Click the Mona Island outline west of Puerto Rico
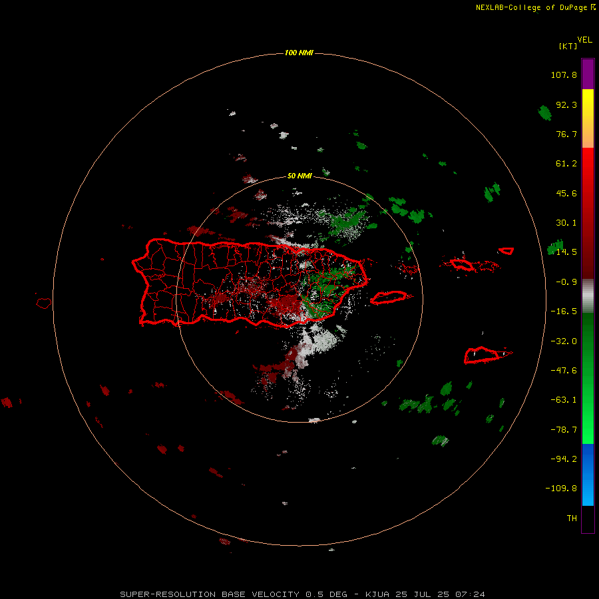Image resolution: width=599 pixels, height=599 pixels. pyautogui.click(x=44, y=303)
